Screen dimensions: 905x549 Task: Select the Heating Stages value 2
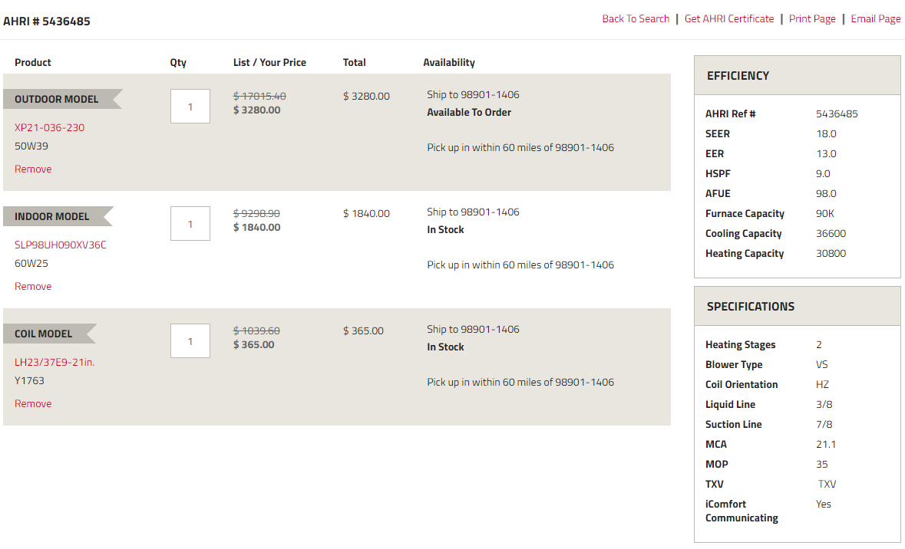click(x=819, y=345)
